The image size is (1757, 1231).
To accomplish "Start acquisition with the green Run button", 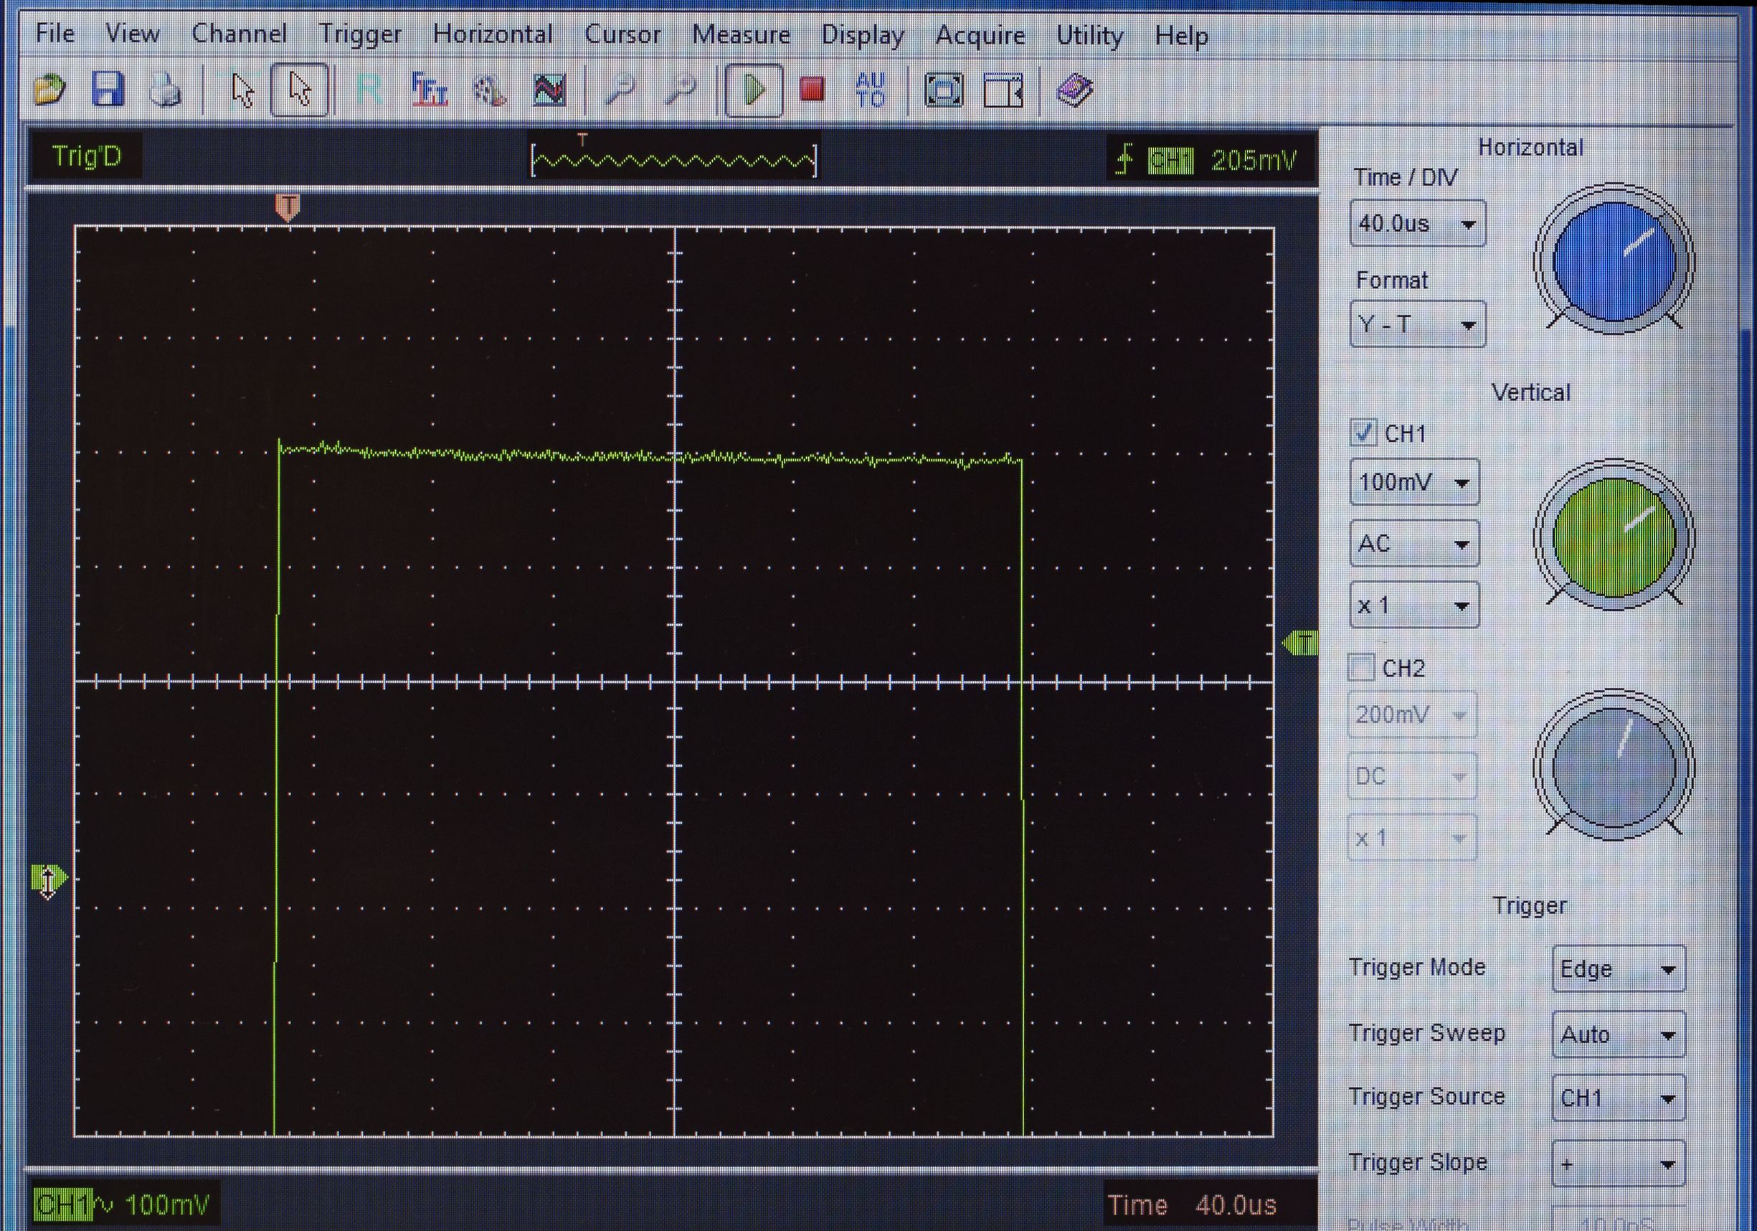I will (754, 91).
